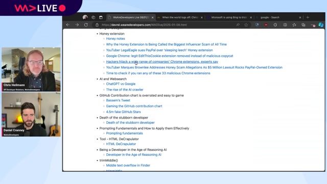Click Daniel Cranney's webcam video
Image resolution: width=327 pixels, height=184 pixels.
coord(31,114)
